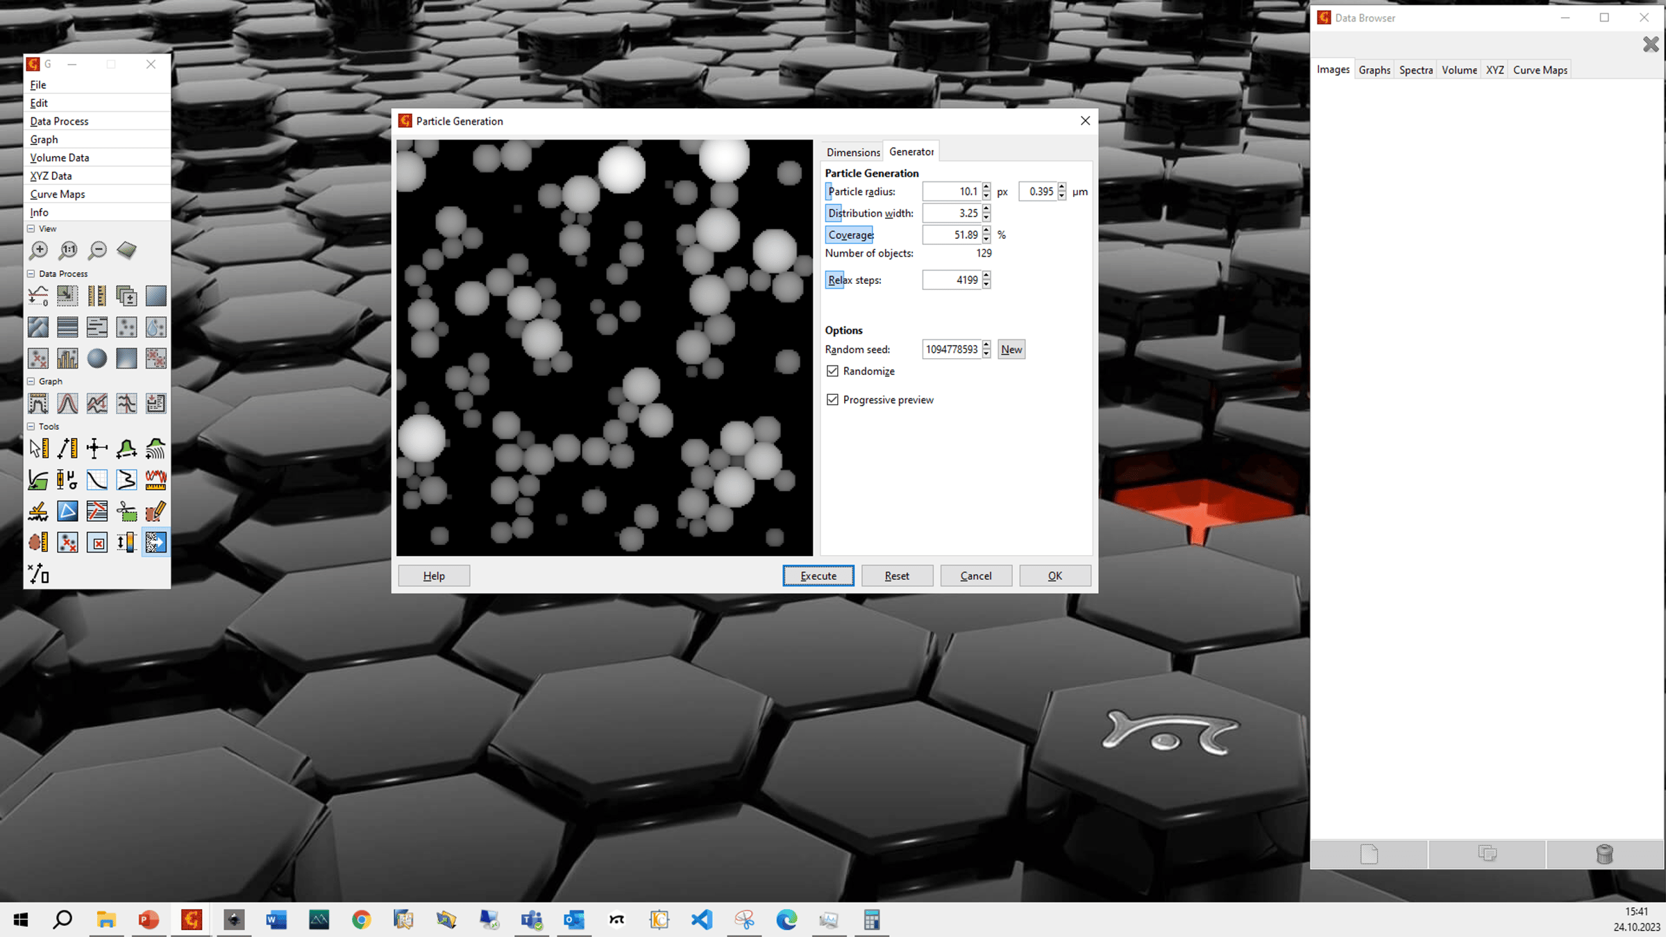1666x937 pixels.
Task: Generate a New random seed
Action: [1011, 349]
